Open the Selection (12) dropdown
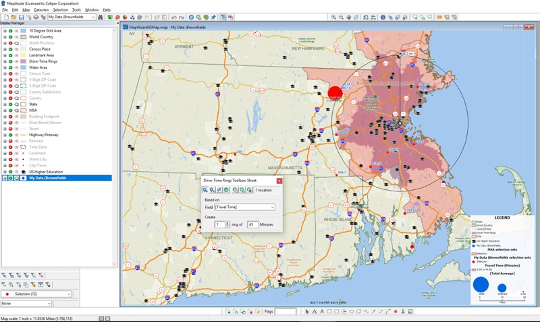The width and height of the screenshot is (540, 322). point(68,294)
